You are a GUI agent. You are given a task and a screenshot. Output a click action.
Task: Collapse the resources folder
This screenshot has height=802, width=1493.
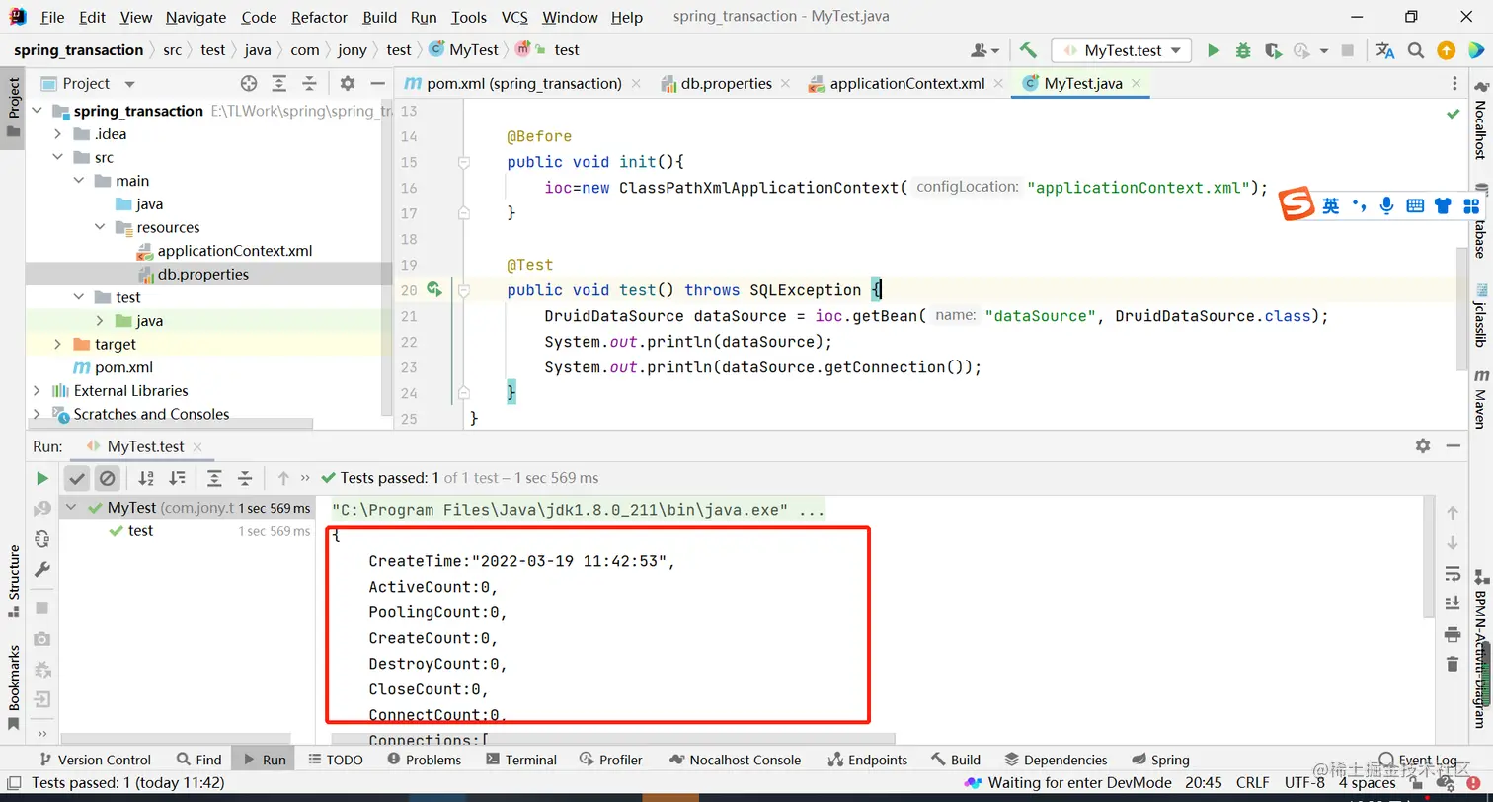point(101,228)
